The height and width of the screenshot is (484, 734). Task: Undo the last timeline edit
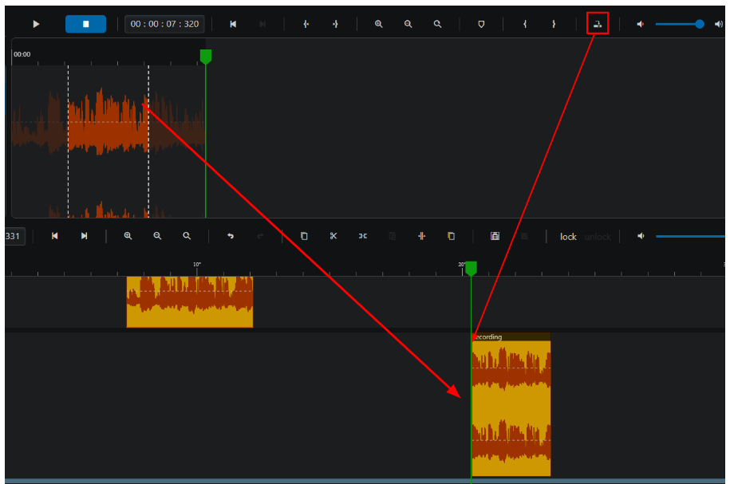pos(231,236)
